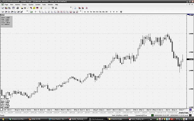Switch to the EUR/USD FIBO page tab

[x=128, y=112]
